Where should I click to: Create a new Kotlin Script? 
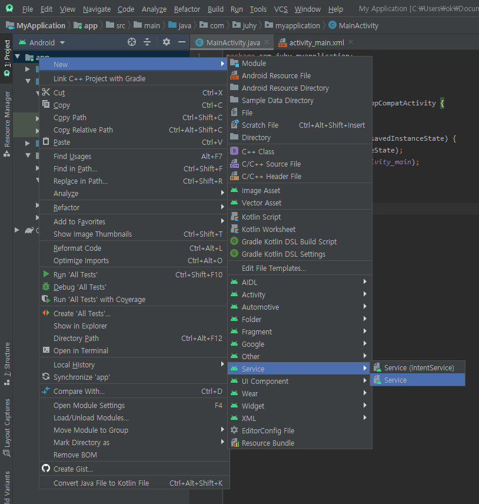click(x=300, y=217)
